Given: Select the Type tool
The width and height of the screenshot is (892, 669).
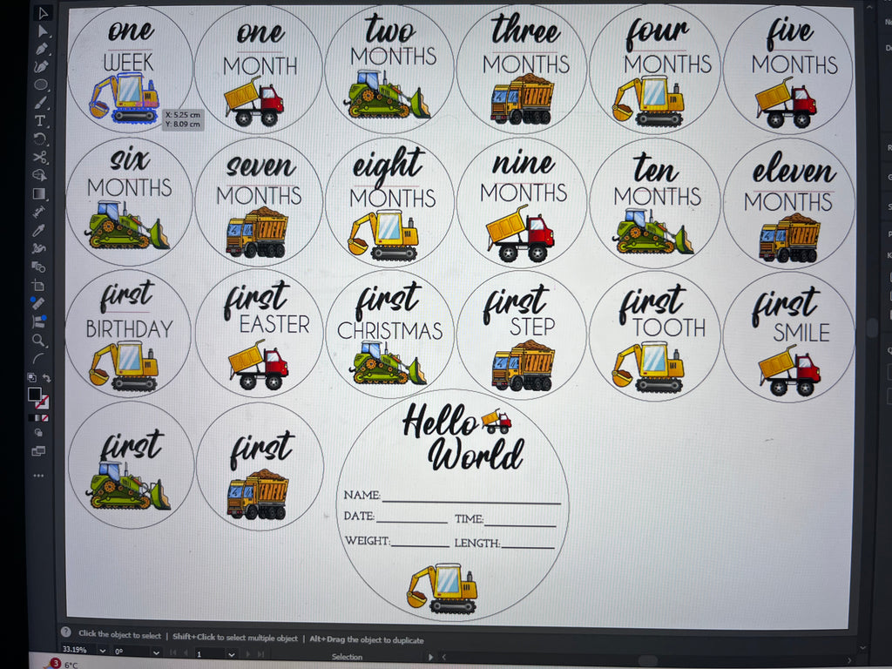Looking at the screenshot, I should coord(40,120).
